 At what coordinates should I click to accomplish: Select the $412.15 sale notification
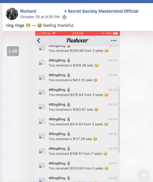point(78,78)
